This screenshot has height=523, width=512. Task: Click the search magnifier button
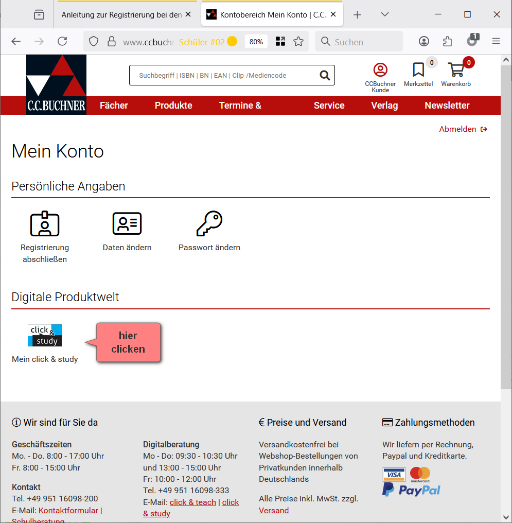coord(325,75)
